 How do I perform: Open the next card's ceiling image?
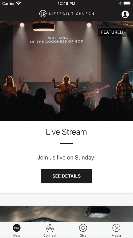click(x=66, y=214)
